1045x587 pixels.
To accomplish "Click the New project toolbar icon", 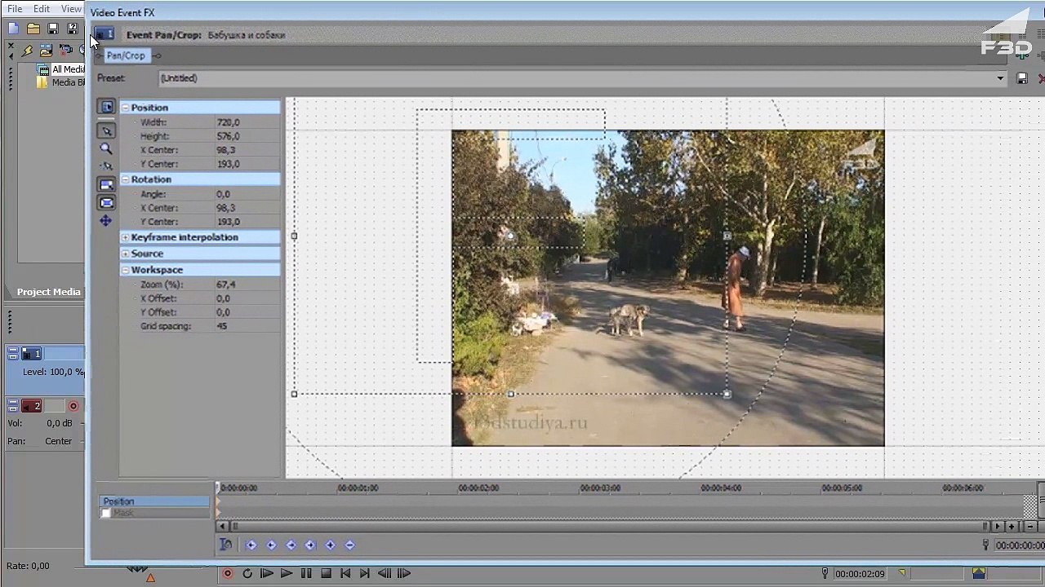I will pos(13,29).
